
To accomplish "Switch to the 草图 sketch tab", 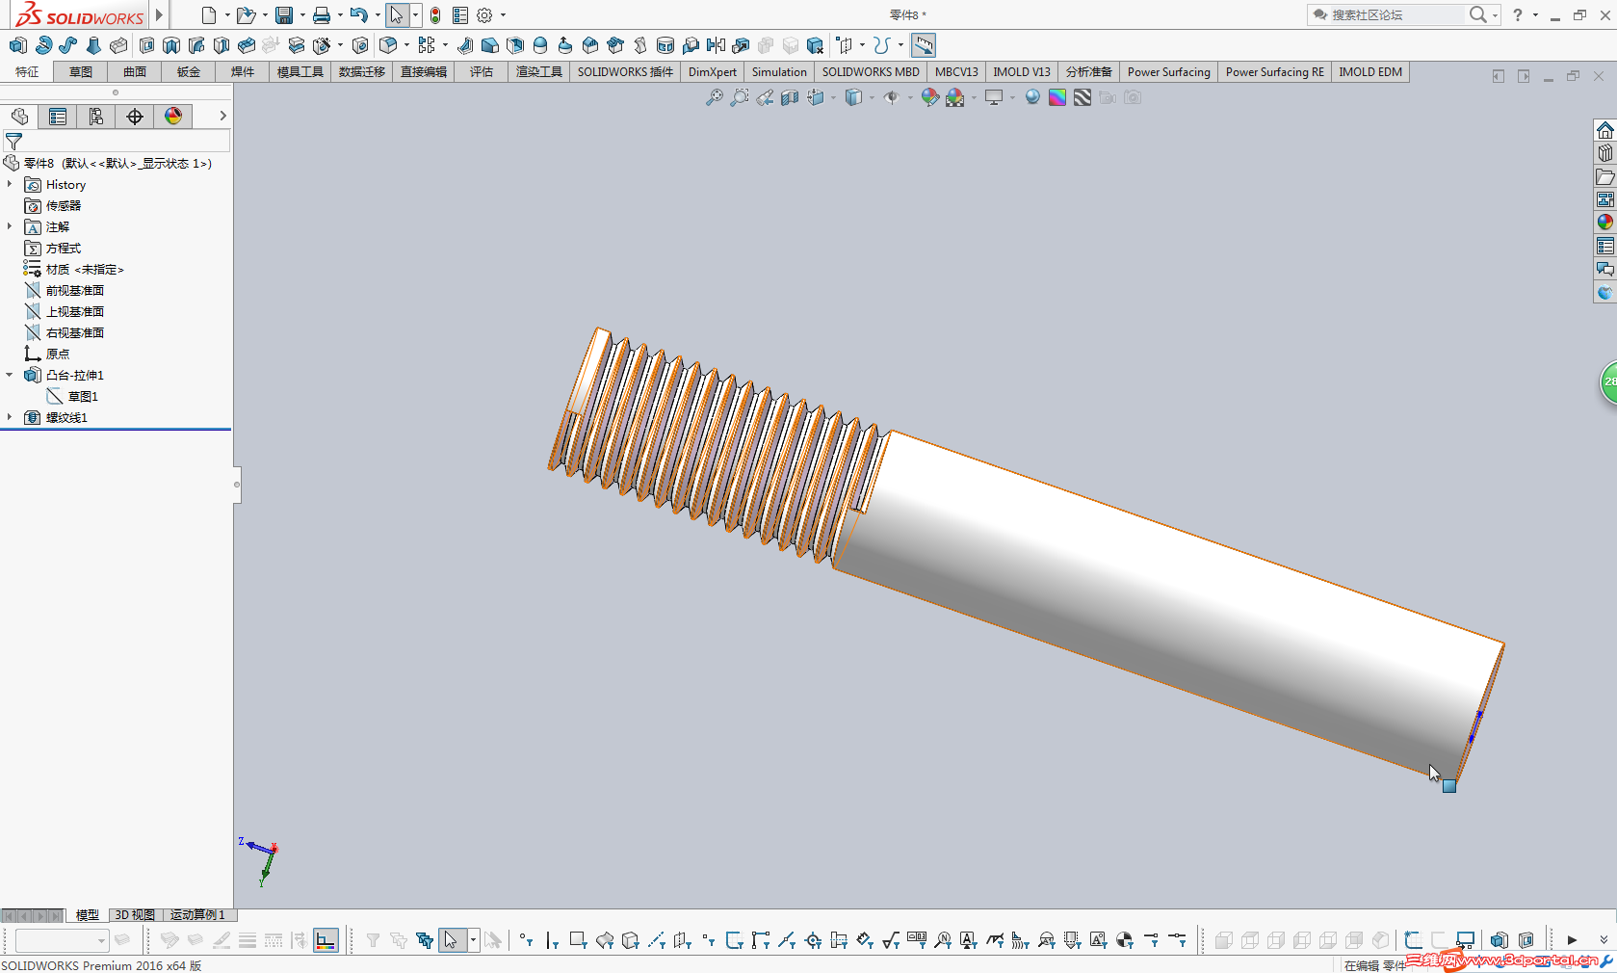I will tap(81, 72).
